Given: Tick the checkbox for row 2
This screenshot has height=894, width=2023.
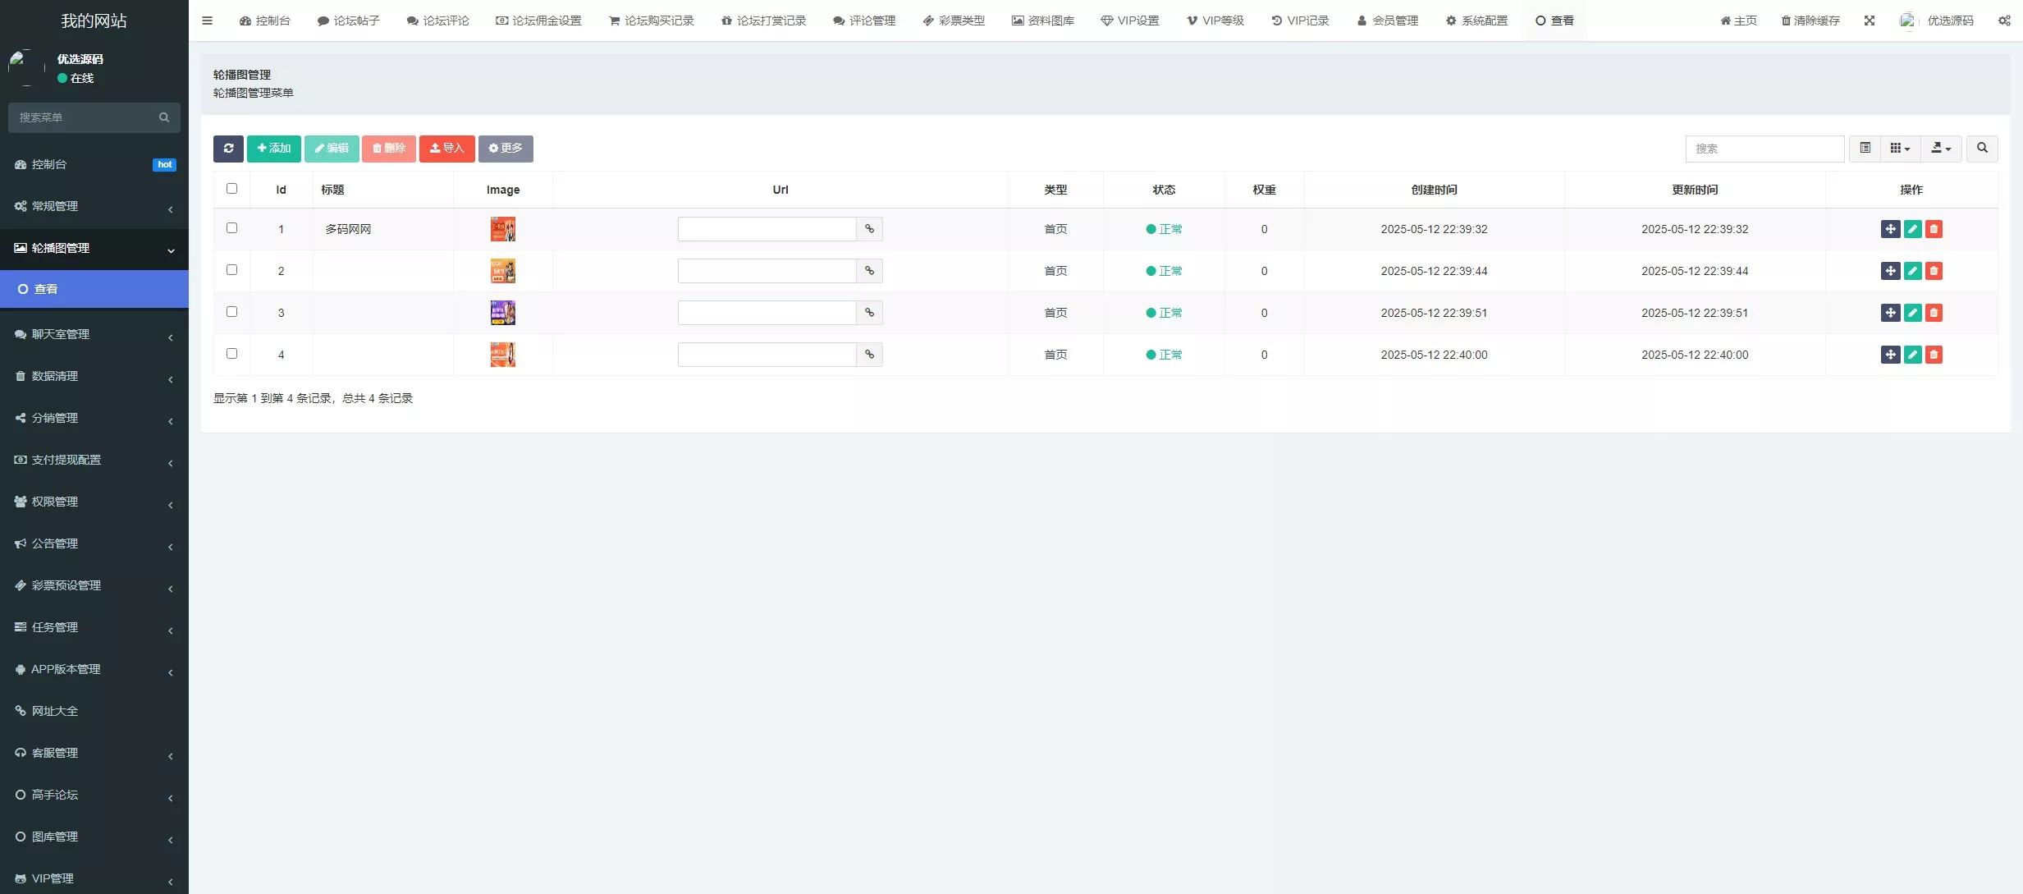Looking at the screenshot, I should (231, 270).
